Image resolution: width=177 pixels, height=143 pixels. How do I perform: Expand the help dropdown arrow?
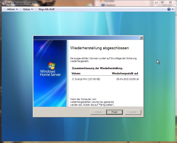click(x=173, y=9)
